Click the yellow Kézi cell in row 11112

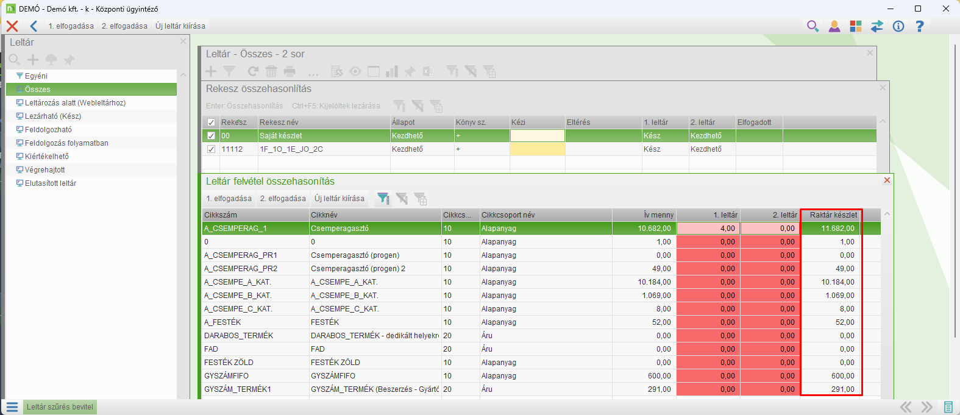537,149
